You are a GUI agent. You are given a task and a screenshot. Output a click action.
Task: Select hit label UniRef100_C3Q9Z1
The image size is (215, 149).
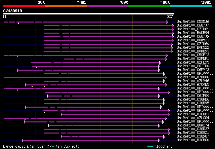pos(193,133)
